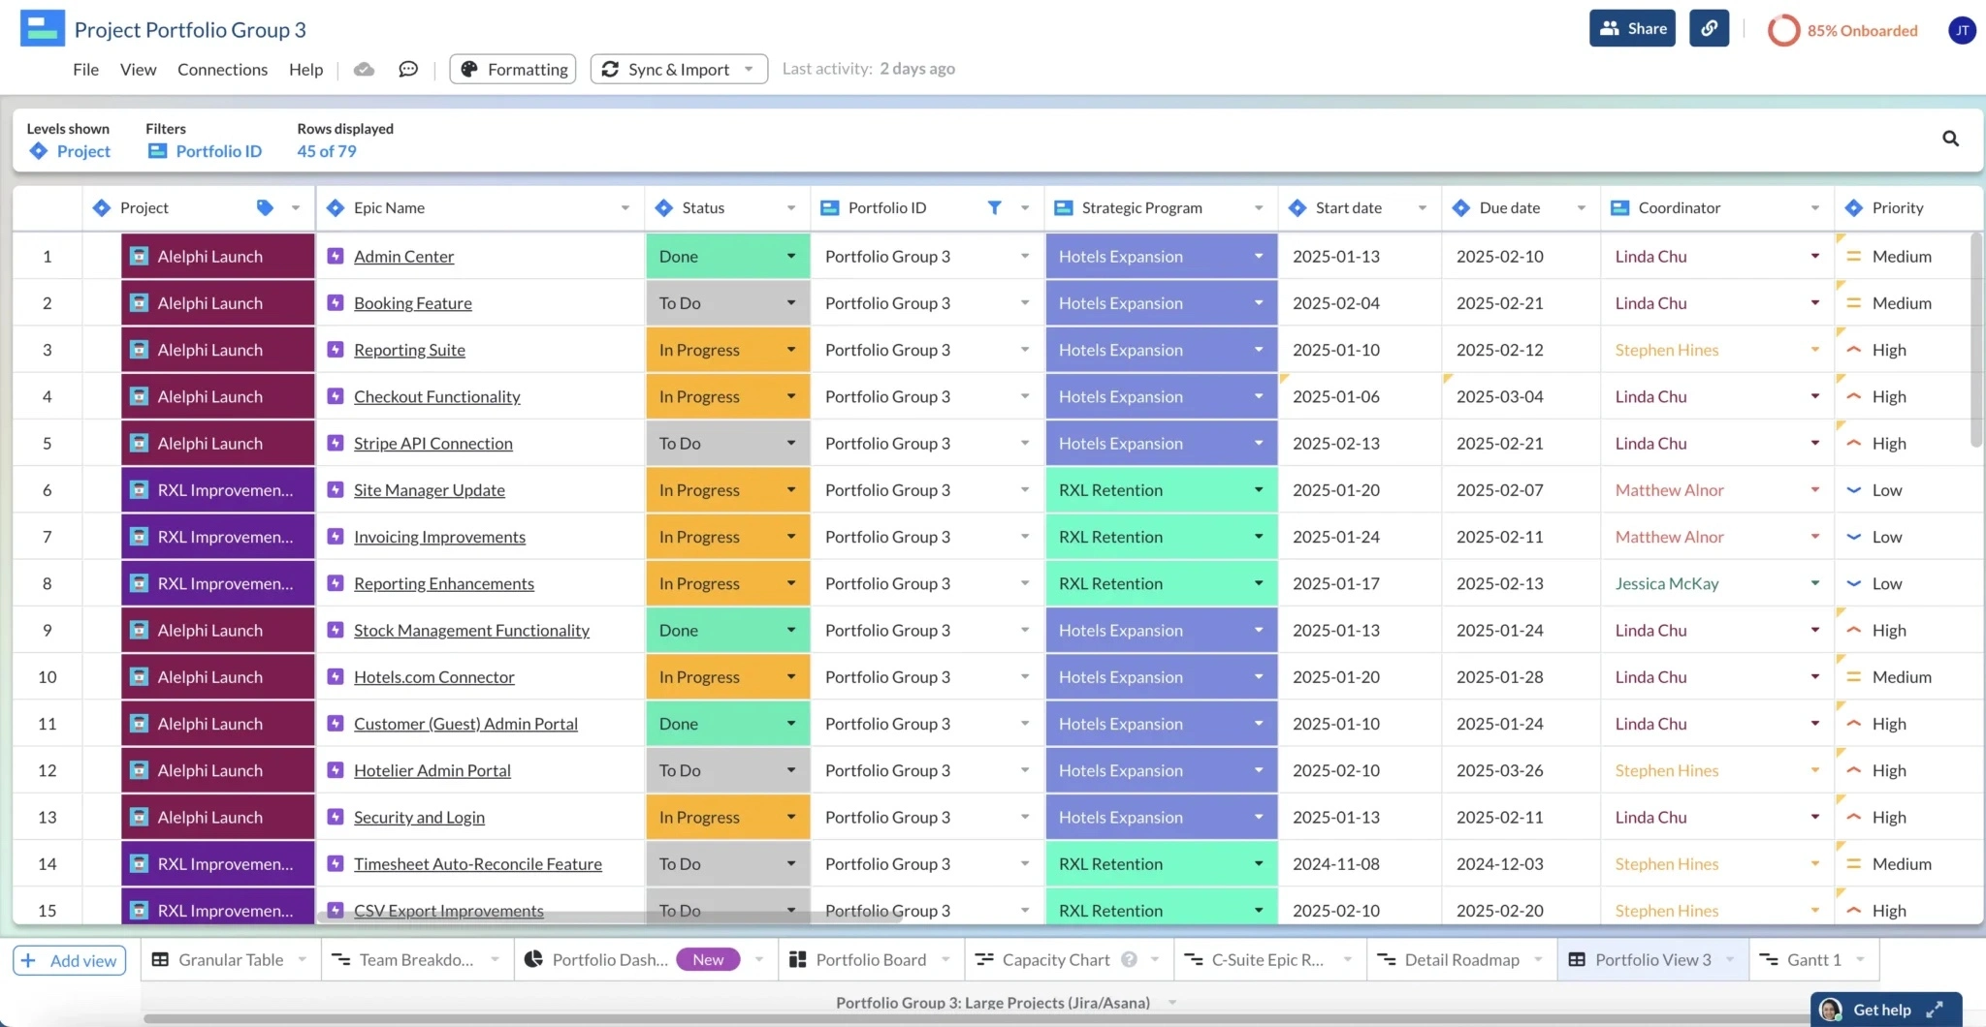Click the Get help button

pyautogui.click(x=1885, y=1010)
